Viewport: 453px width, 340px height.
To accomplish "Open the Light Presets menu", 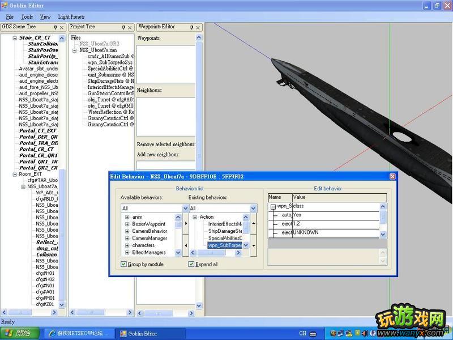I will point(71,17).
